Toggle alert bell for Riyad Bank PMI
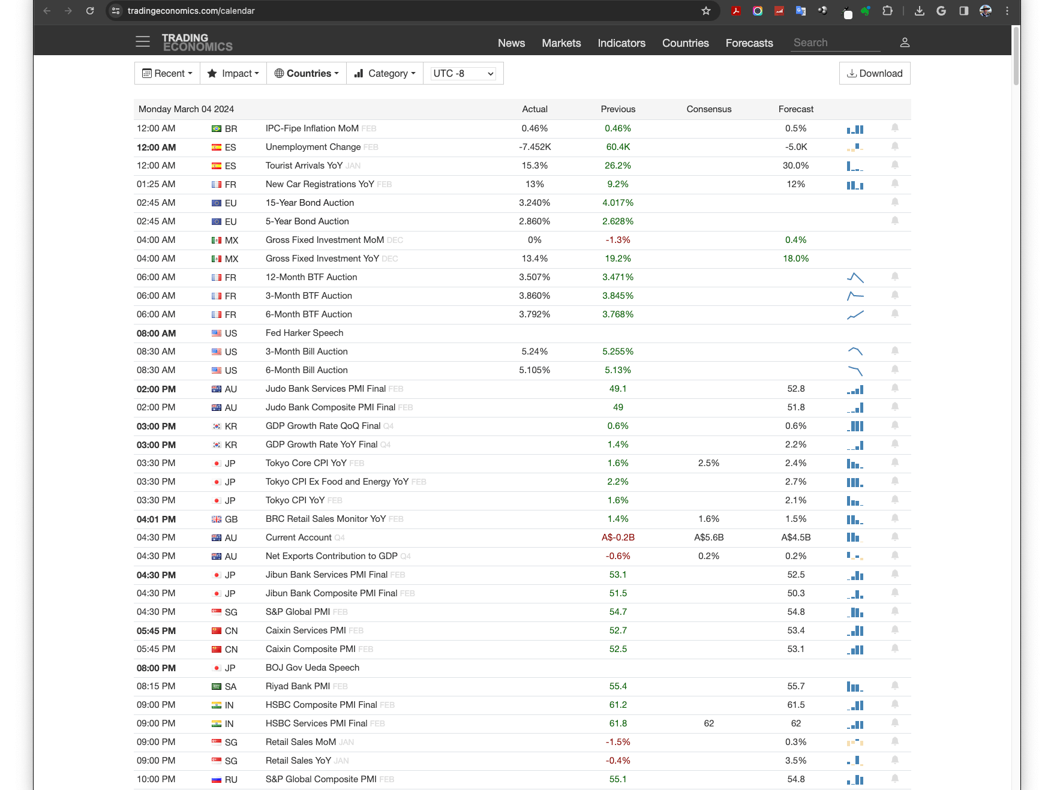This screenshot has height=790, width=1054. 894,686
